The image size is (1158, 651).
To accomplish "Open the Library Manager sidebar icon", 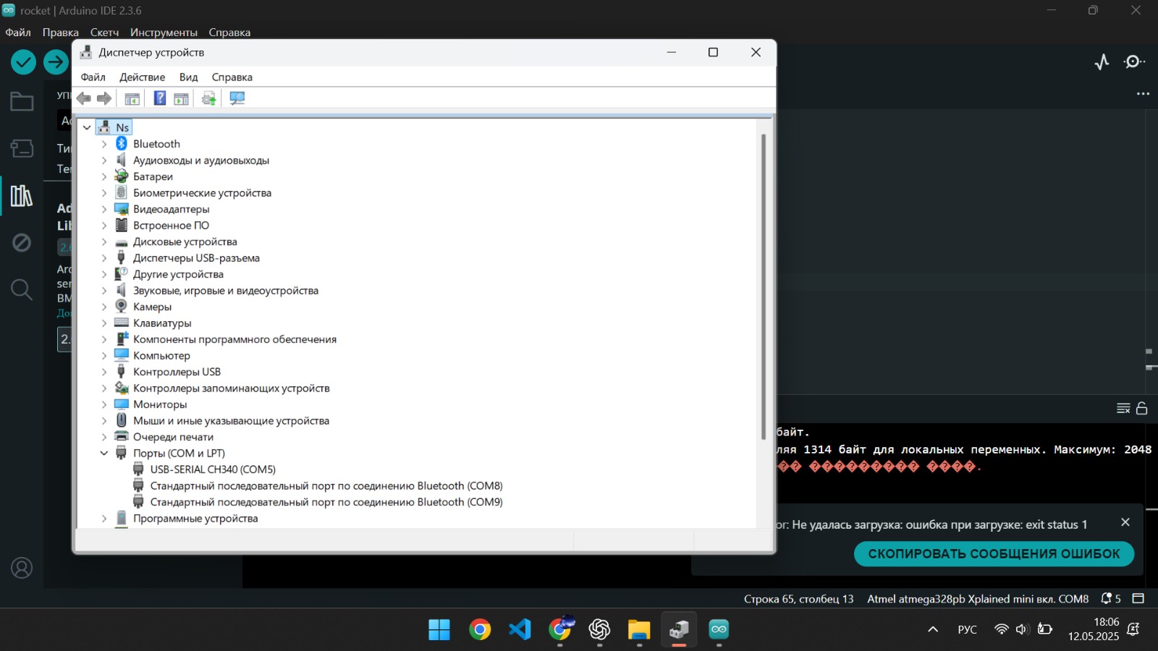I will click(22, 195).
